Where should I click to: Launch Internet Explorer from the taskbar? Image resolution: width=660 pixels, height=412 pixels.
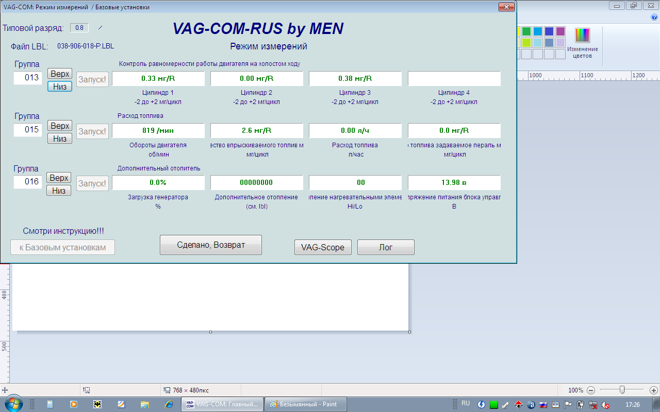[169, 404]
